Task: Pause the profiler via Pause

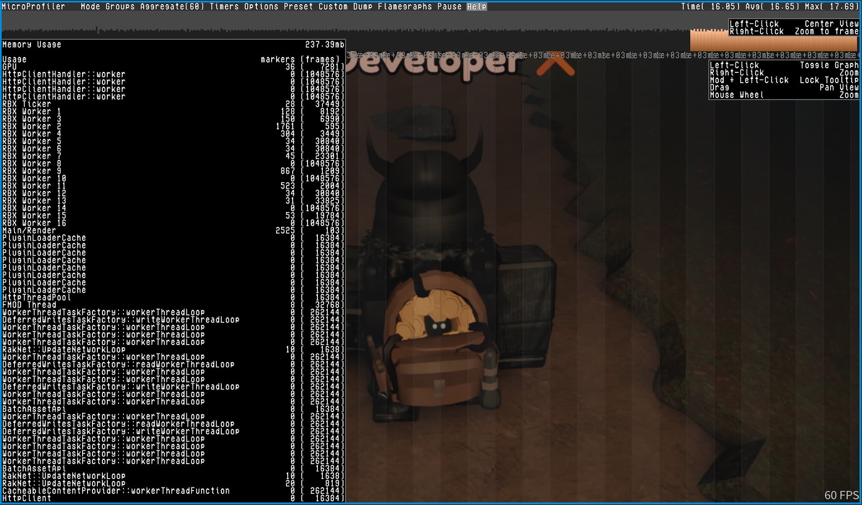Action: [449, 6]
